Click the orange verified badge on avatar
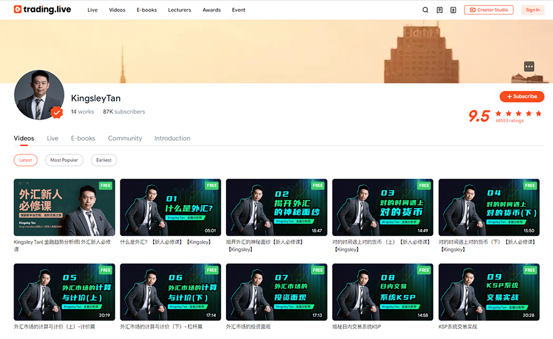 (x=57, y=112)
